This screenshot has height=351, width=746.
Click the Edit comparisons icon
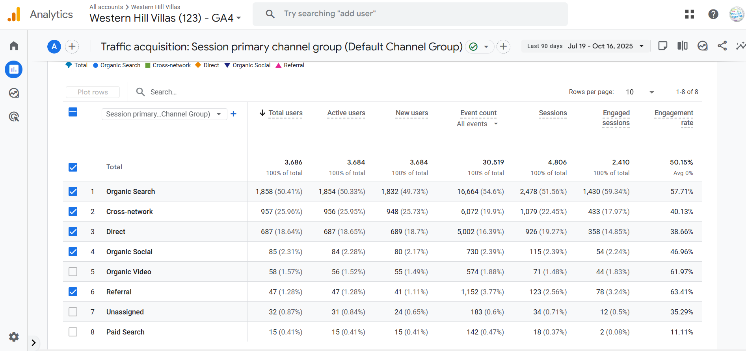pos(682,46)
